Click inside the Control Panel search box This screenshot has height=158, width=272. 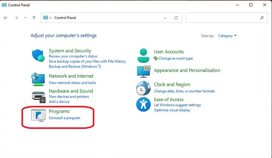point(222,18)
